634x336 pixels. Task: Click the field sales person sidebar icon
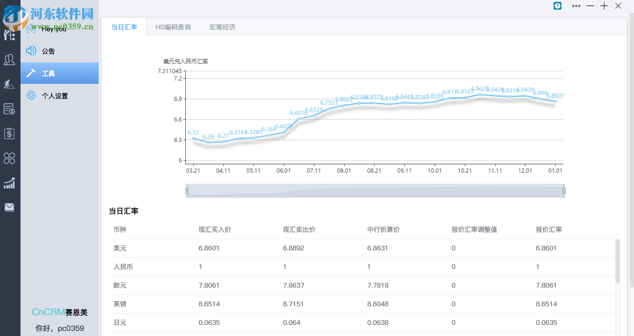click(x=9, y=84)
